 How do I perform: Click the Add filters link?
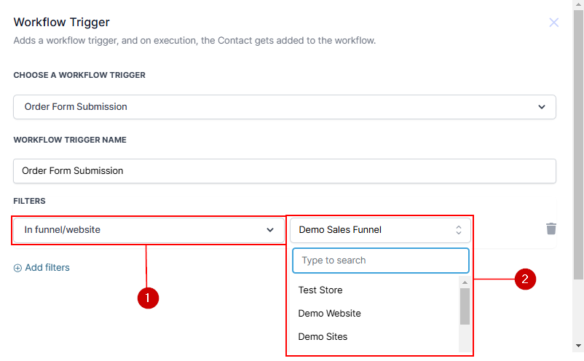pos(47,268)
